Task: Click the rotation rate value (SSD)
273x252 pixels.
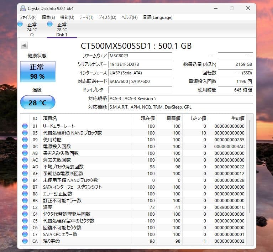Action: pos(235,73)
